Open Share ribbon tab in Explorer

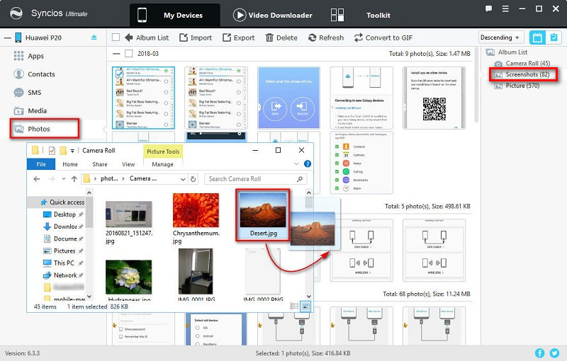point(100,164)
